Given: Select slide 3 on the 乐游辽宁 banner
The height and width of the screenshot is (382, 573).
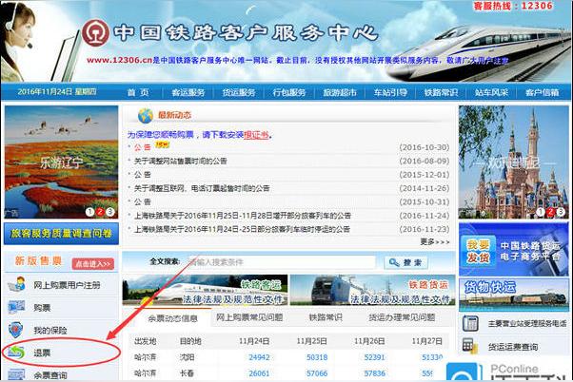Looking at the screenshot, I should coord(110,212).
